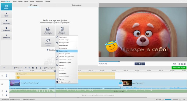Viewport: 187px width, 101px height.
Task: Open the Переходы sidebar section
Action: (x=6, y=29)
